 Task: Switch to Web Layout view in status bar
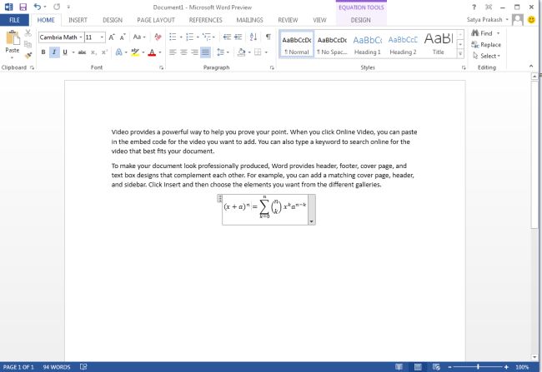pos(436,367)
